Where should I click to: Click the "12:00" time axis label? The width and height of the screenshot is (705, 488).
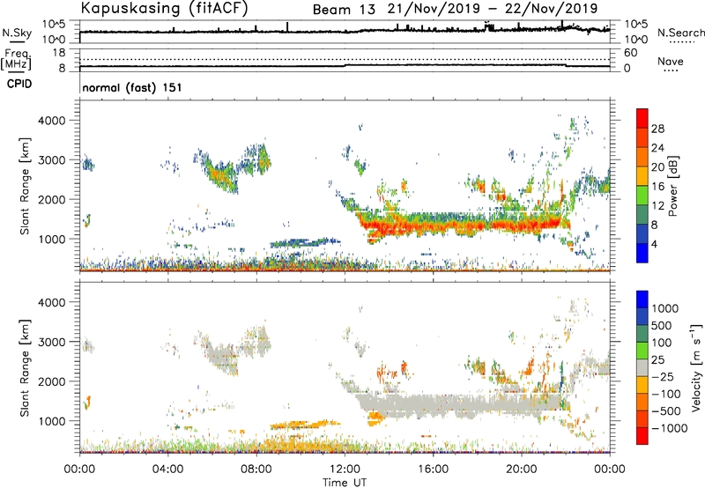point(345,470)
